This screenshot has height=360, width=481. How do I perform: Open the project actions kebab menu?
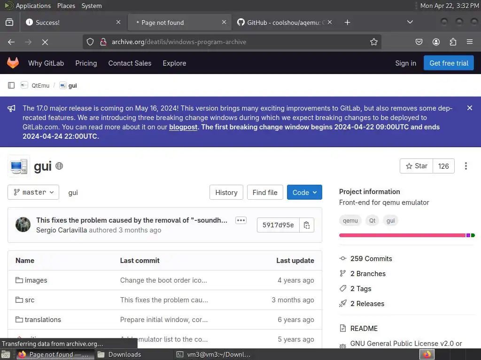465,166
